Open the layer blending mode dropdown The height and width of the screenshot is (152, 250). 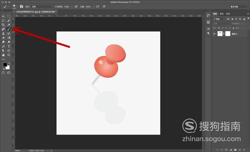pos(222,23)
